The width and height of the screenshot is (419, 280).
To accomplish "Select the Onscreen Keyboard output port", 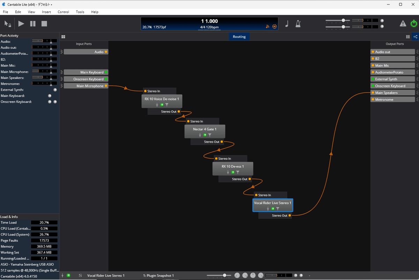I will pos(393,86).
